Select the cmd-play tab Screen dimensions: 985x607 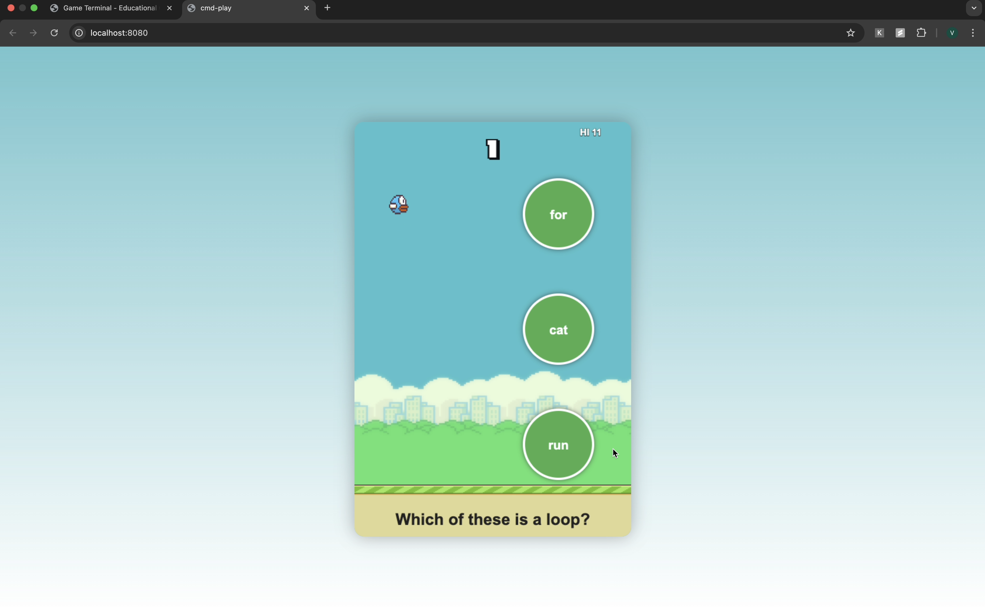241,8
